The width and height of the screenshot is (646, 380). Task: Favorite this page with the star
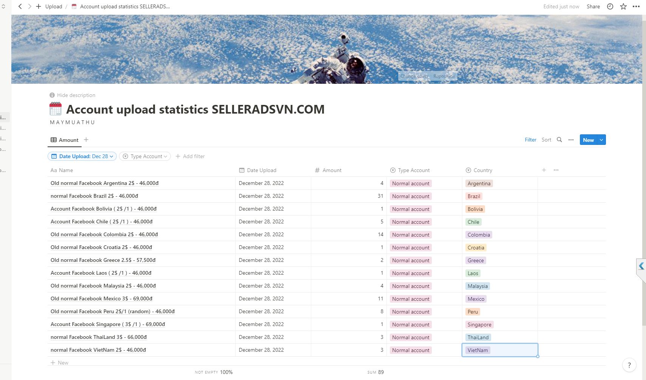pos(623,6)
